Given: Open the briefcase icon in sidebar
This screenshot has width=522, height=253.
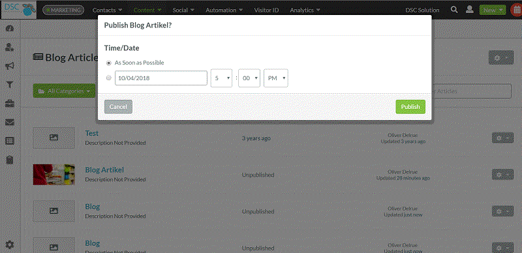Looking at the screenshot, I should pyautogui.click(x=10, y=104).
